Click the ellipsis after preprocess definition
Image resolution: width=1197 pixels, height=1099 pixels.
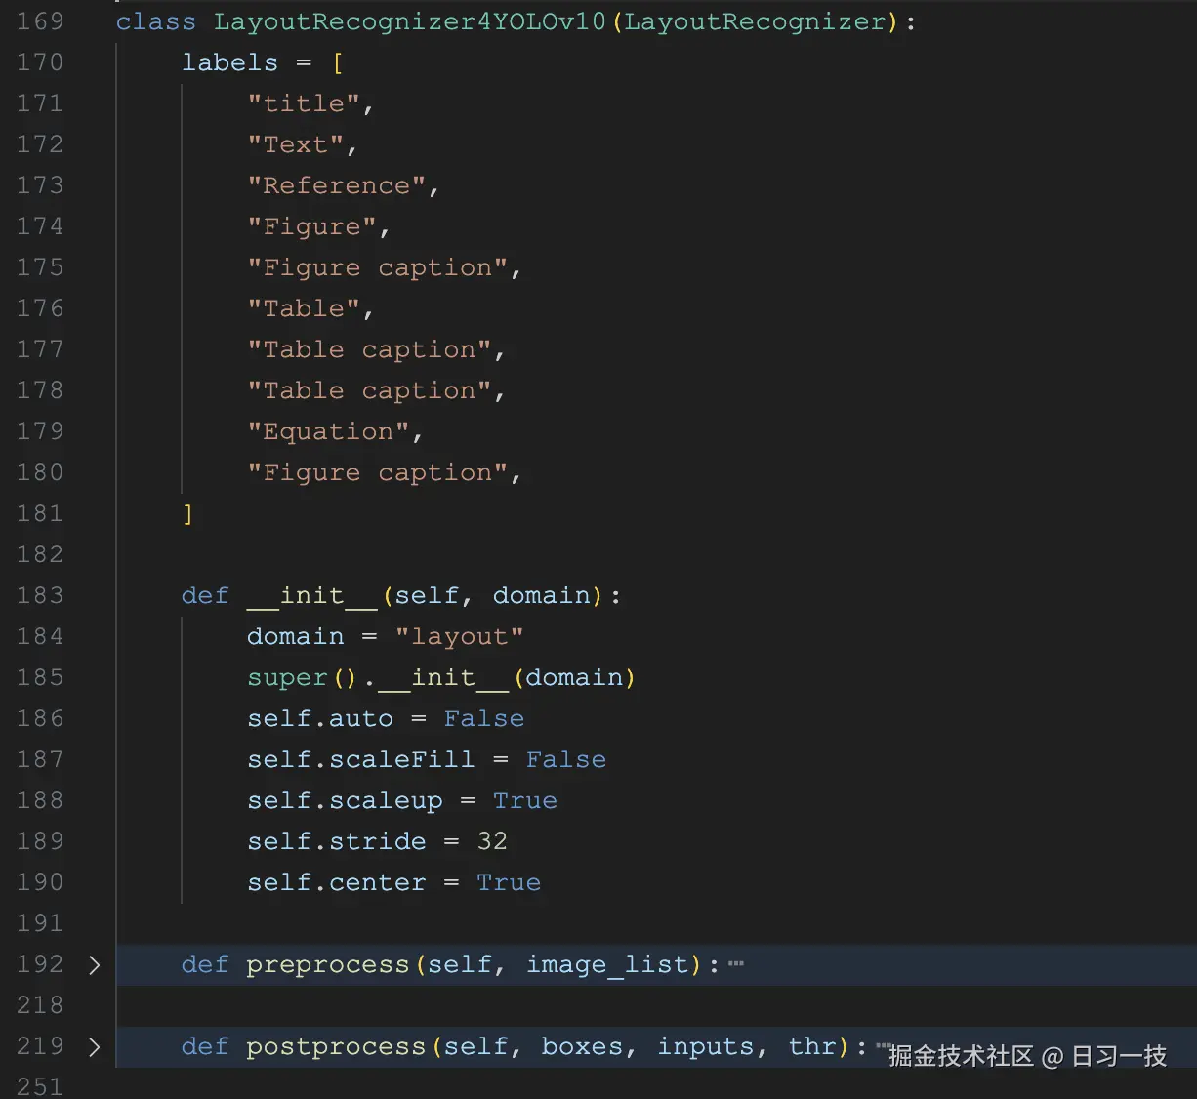click(734, 963)
